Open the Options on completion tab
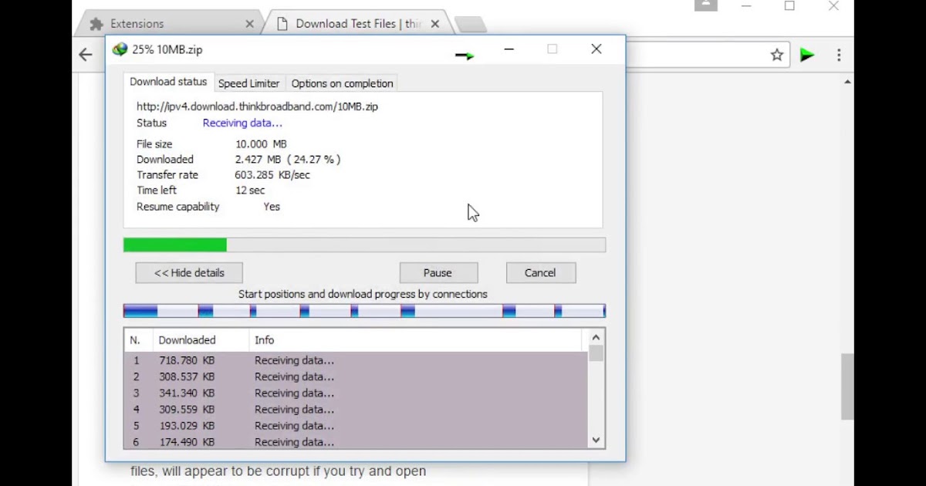The width and height of the screenshot is (926, 486). [x=342, y=83]
